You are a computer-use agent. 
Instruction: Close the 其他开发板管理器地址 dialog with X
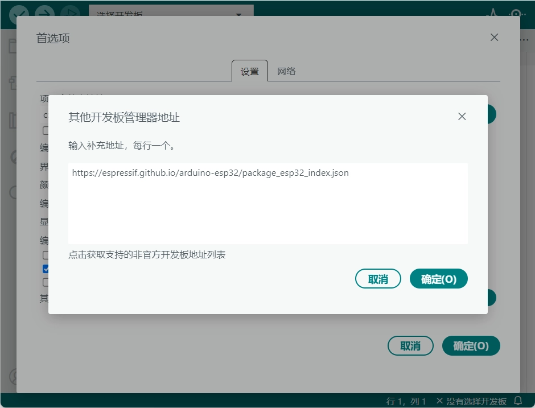click(x=462, y=117)
